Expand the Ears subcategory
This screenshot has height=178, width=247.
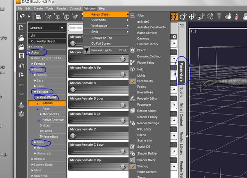point(35,80)
